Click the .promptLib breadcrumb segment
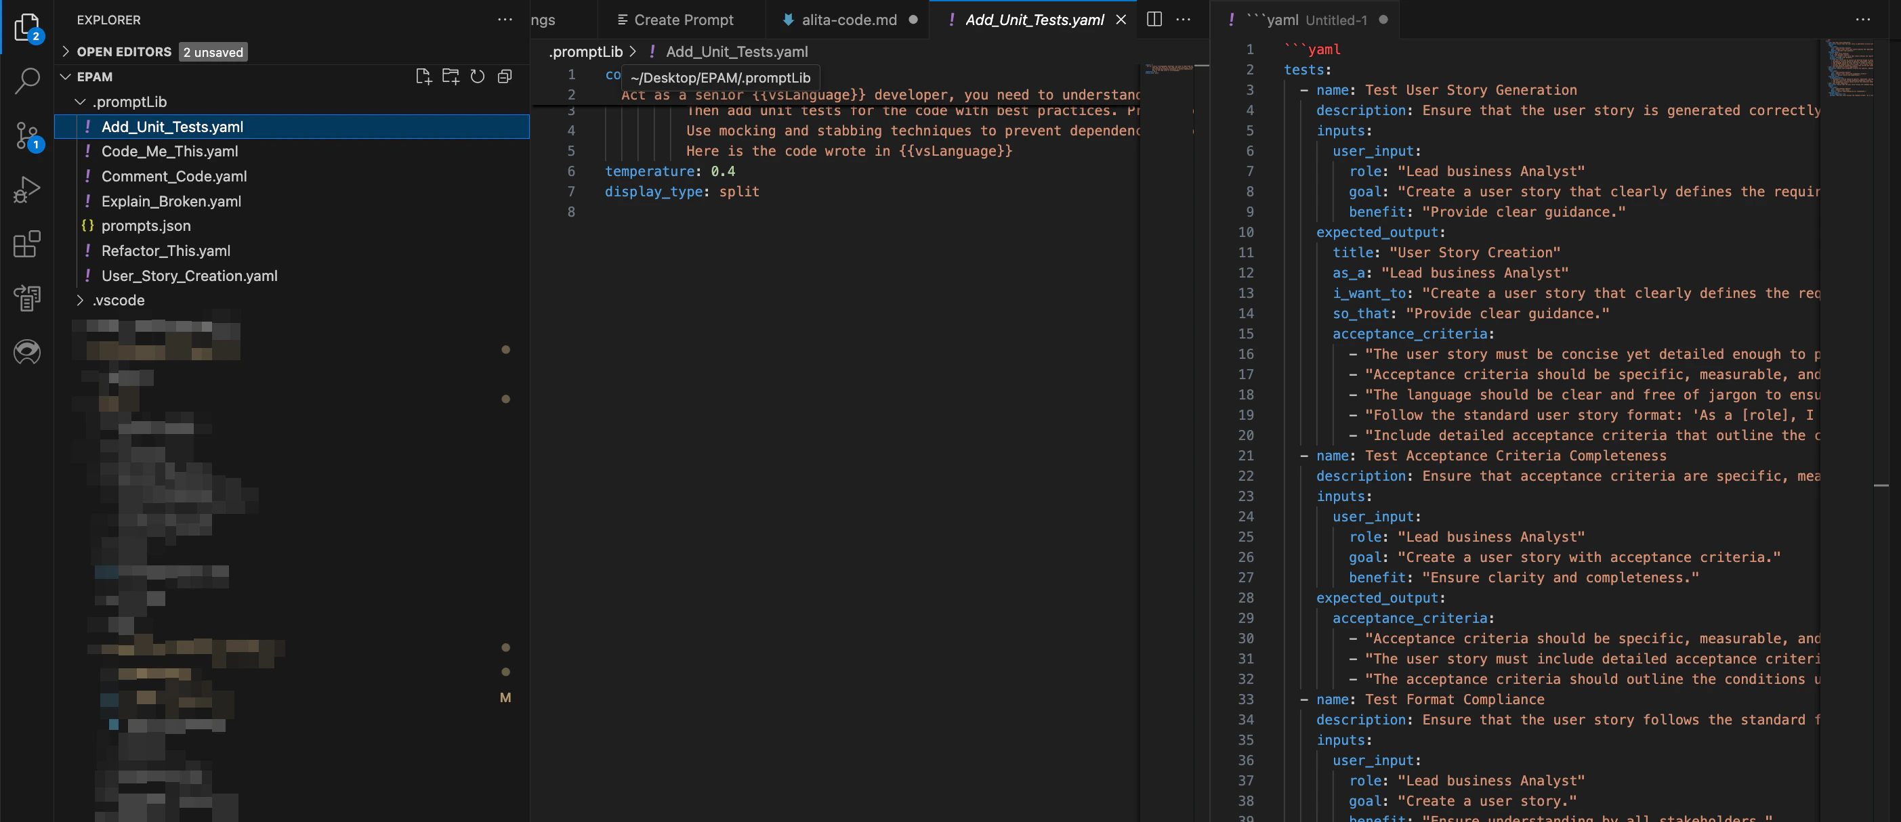Image resolution: width=1901 pixels, height=822 pixels. pos(585,51)
